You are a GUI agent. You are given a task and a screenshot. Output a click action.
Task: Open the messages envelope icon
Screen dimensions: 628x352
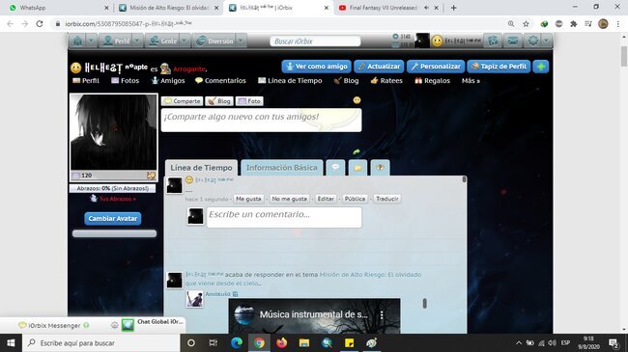[x=513, y=41]
